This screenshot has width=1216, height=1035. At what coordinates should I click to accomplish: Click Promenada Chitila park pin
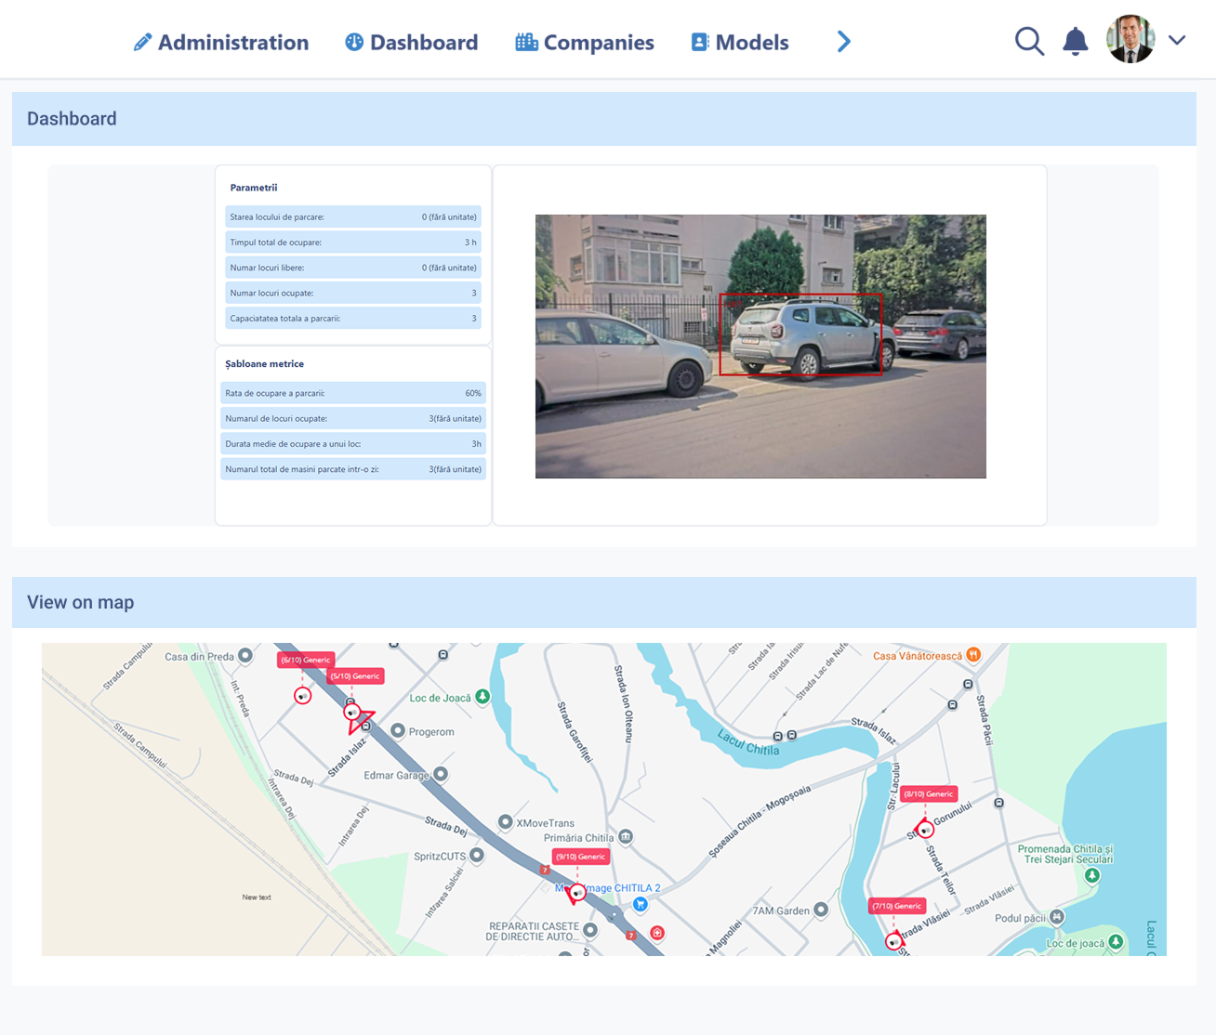[1092, 875]
